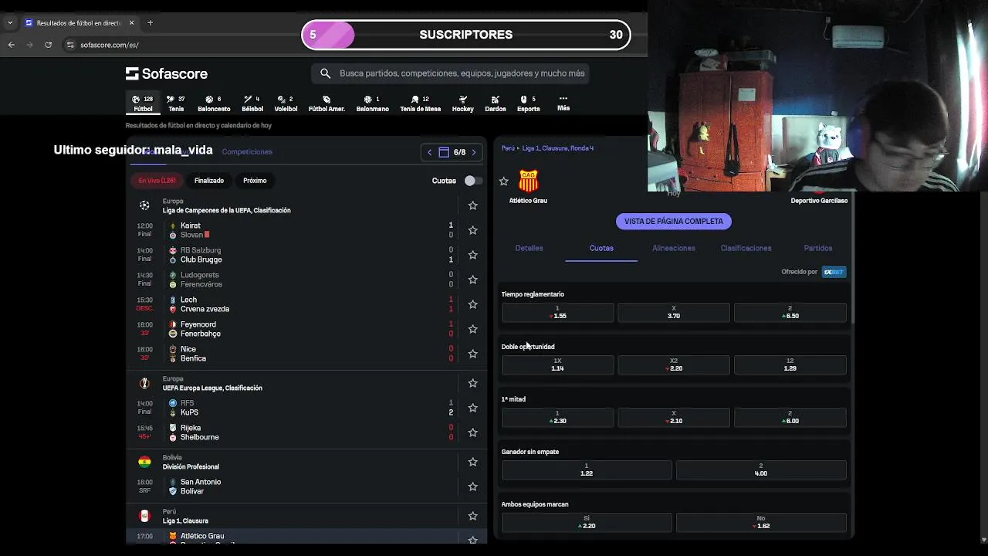Screen dimensions: 988x556
Task: Go to previous day arrow
Action: (x=430, y=152)
